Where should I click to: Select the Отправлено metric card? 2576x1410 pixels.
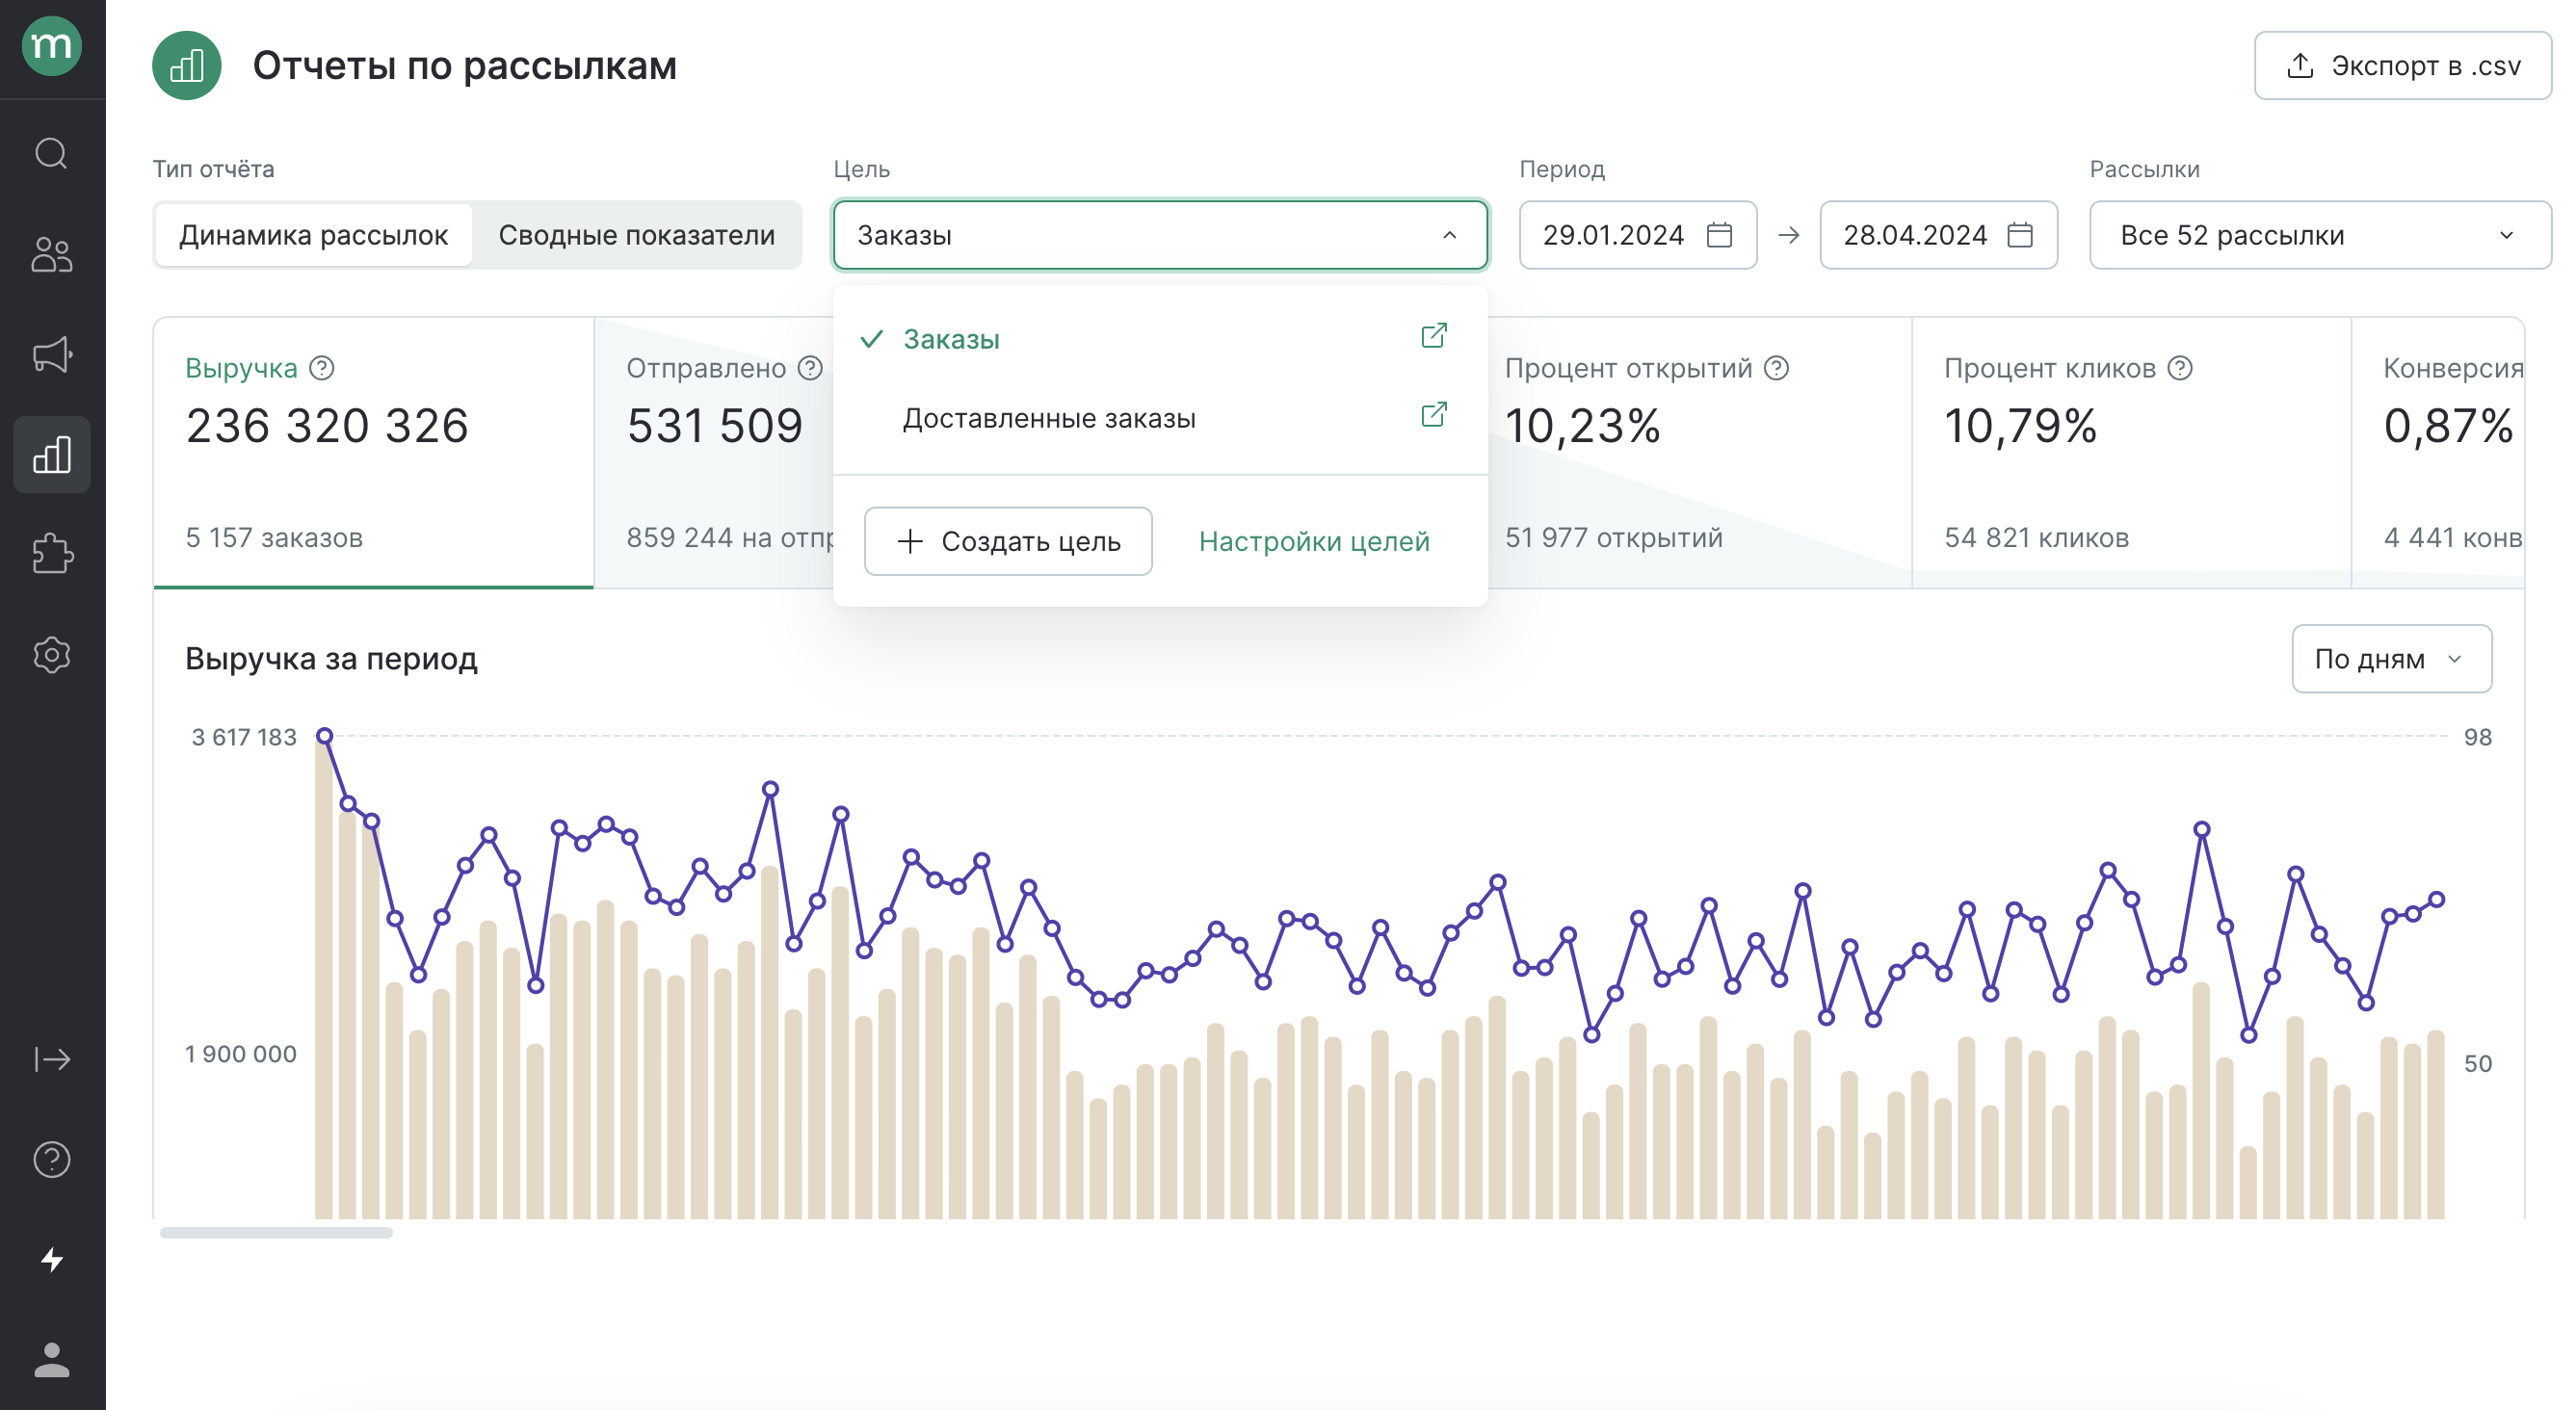coord(714,453)
